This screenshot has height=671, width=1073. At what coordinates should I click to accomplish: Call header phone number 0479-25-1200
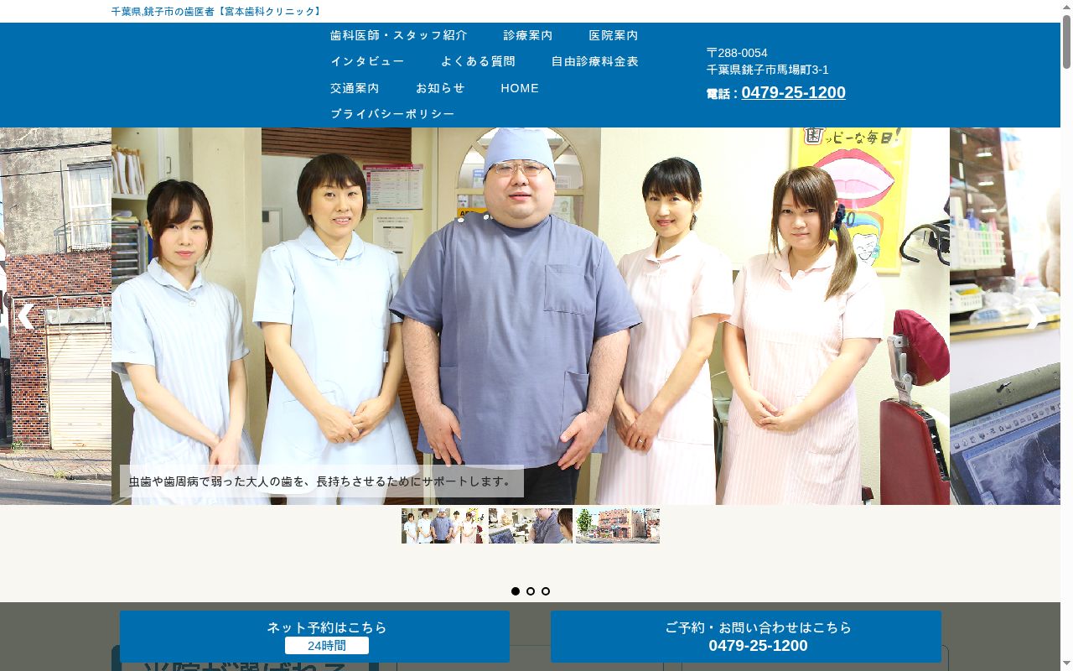coord(793,92)
